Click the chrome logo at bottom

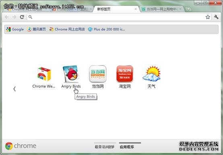tap(21, 146)
